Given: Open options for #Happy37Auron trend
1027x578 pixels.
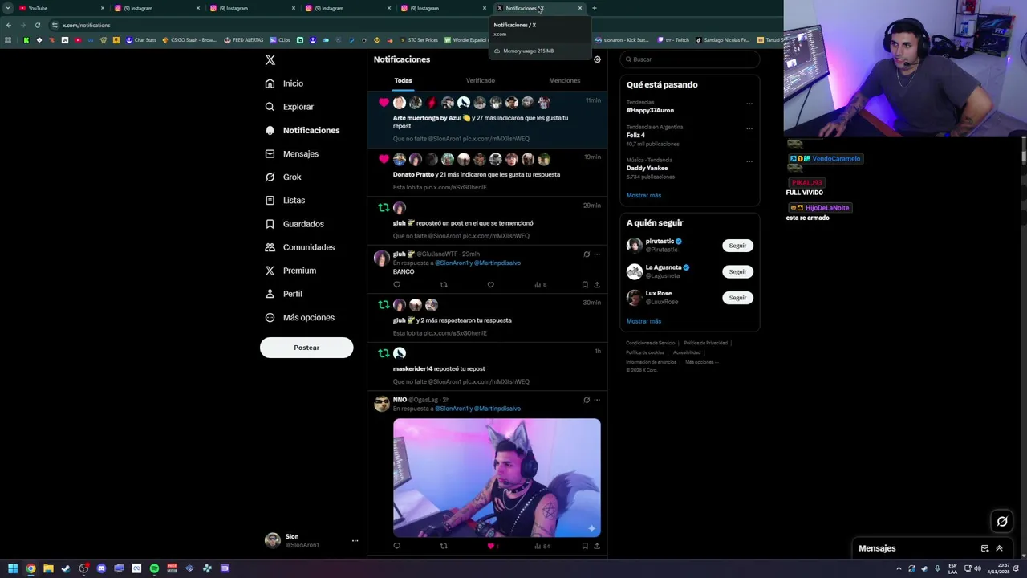Looking at the screenshot, I should pyautogui.click(x=749, y=104).
